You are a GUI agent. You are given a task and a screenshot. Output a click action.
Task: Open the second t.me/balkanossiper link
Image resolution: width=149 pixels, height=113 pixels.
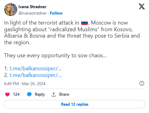coord(36,75)
